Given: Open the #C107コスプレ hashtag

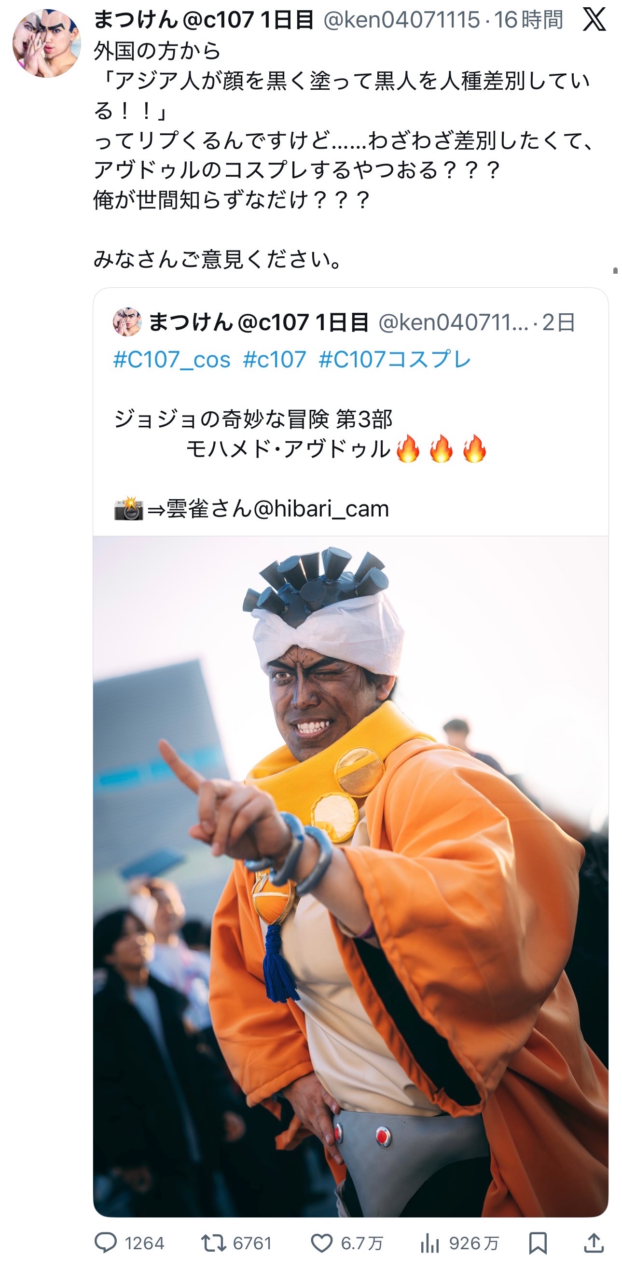Looking at the screenshot, I should click(395, 360).
